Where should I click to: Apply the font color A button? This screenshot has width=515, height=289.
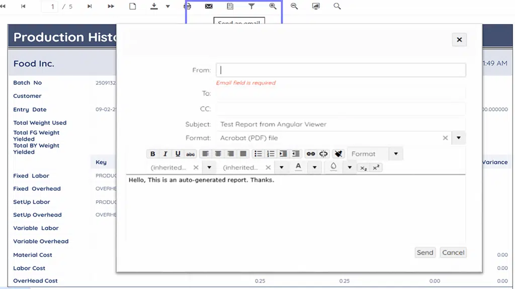click(x=298, y=167)
